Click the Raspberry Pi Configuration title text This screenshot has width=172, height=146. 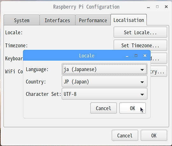[x=86, y=7]
